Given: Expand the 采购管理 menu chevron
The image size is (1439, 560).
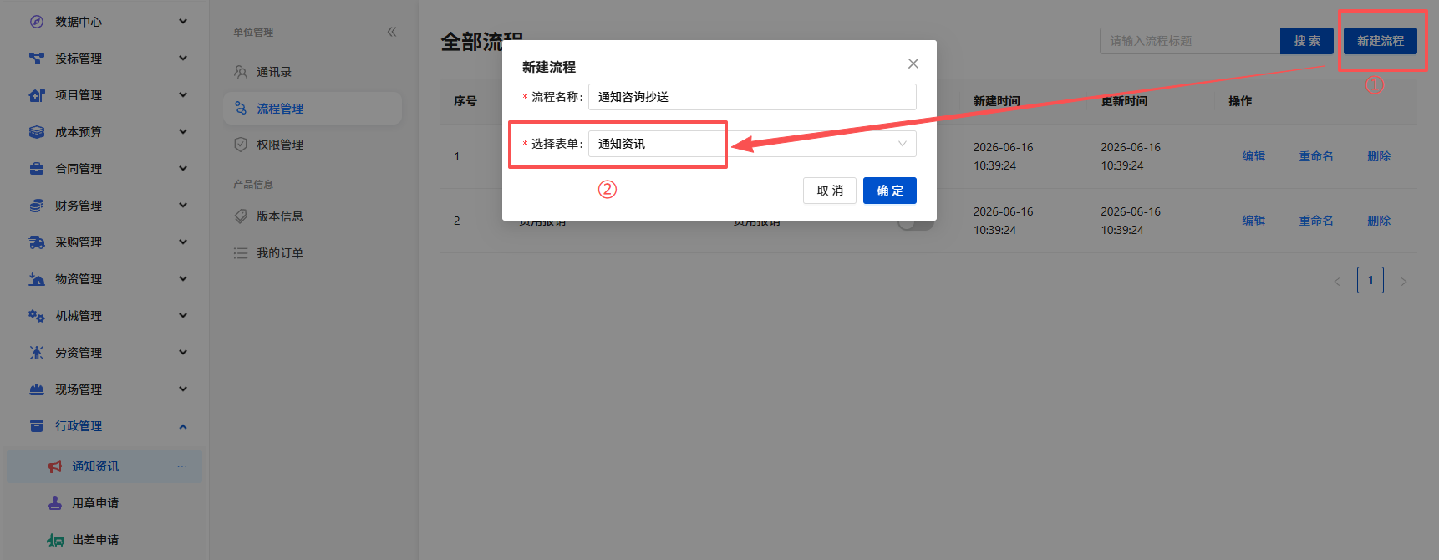Looking at the screenshot, I should [183, 242].
